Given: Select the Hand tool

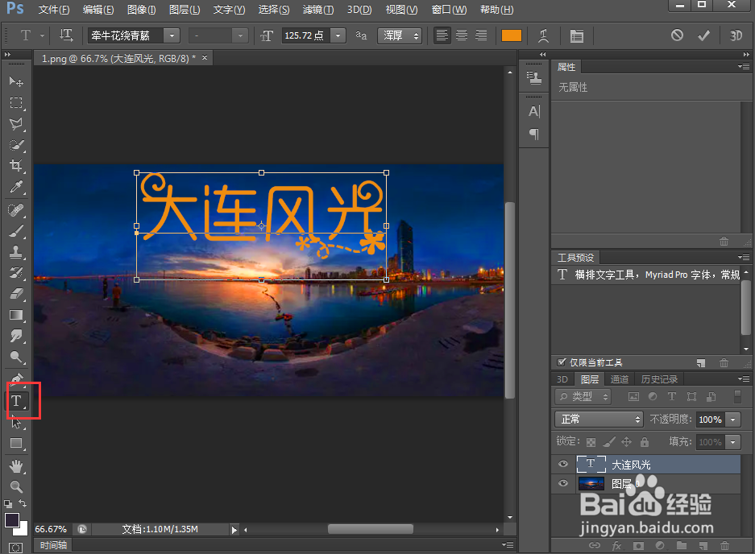Looking at the screenshot, I should [x=16, y=466].
